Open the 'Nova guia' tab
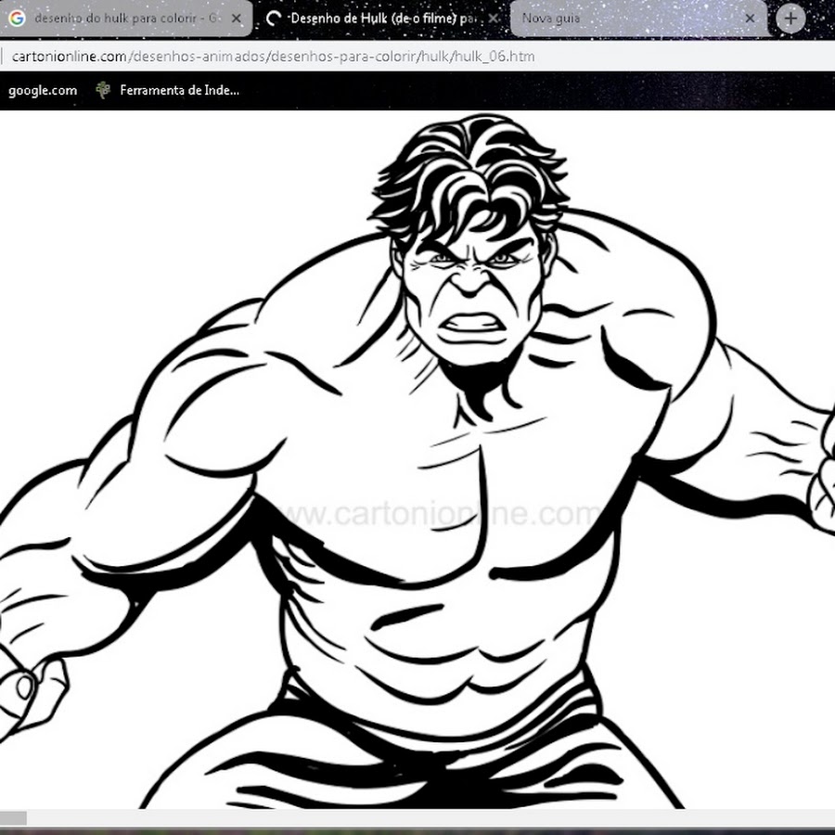 tap(638, 19)
